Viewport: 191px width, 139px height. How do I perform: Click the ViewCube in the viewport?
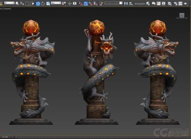click(182, 16)
